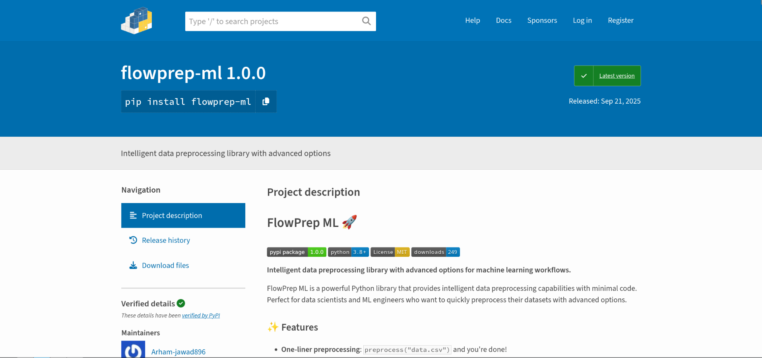This screenshot has width=762, height=358.
Task: Open the Docs menu item
Action: (503, 20)
